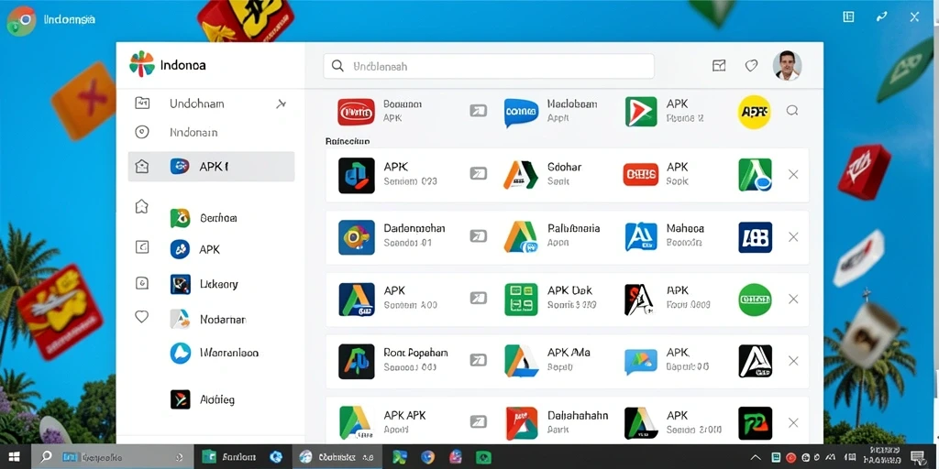Screen dimensions: 939x469
Task: Click the picture frame icon in the header
Action: click(719, 66)
